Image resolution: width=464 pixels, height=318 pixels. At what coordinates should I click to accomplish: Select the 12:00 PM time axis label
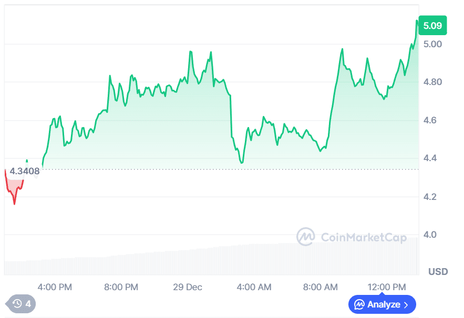[387, 287]
